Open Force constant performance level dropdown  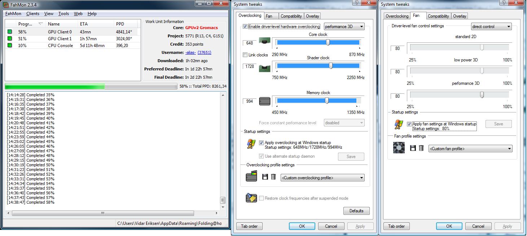(x=344, y=123)
